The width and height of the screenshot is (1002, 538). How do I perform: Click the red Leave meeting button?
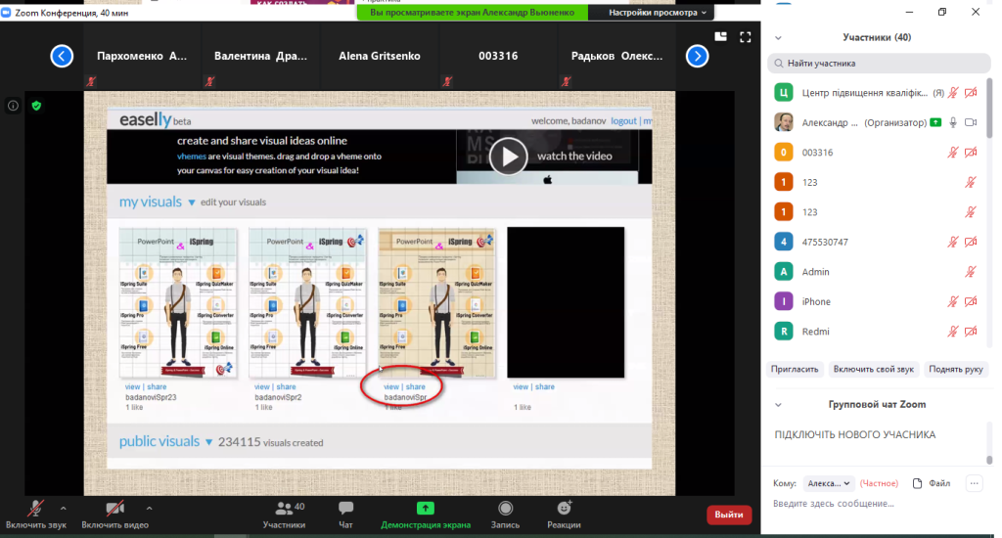pyautogui.click(x=728, y=515)
